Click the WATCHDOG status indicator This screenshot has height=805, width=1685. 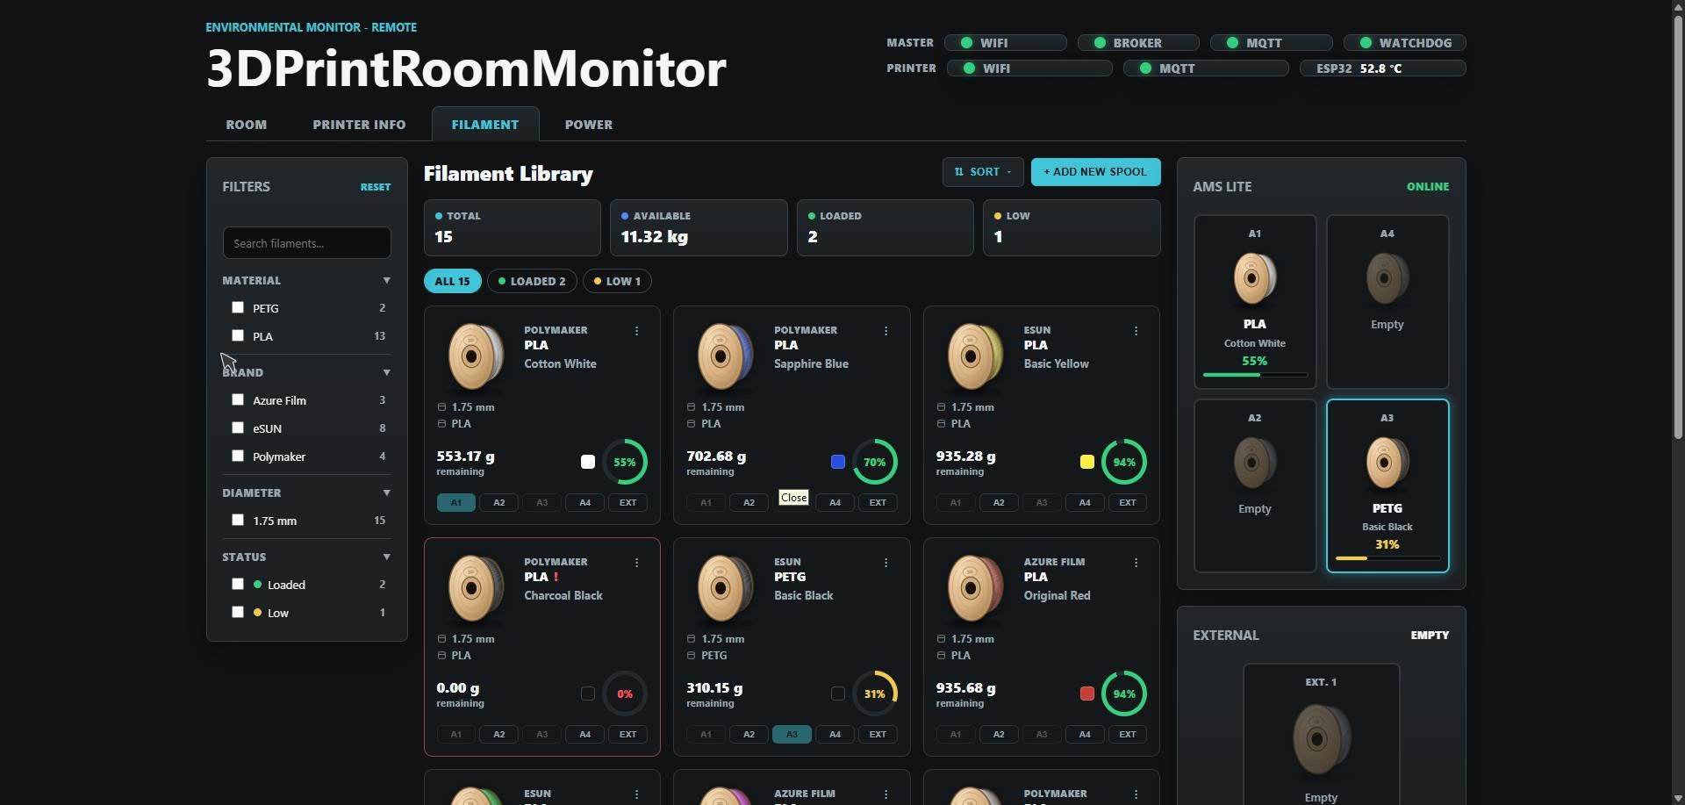pos(1404,43)
